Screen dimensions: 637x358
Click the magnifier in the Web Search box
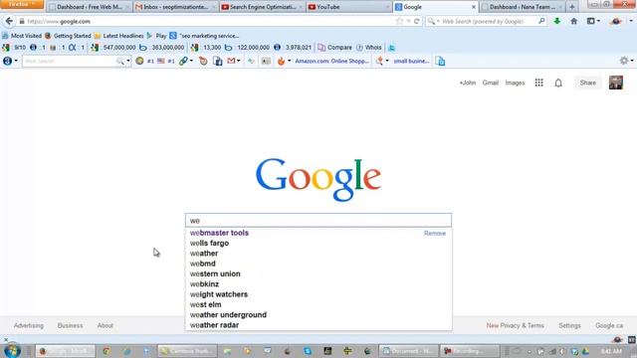click(x=541, y=21)
